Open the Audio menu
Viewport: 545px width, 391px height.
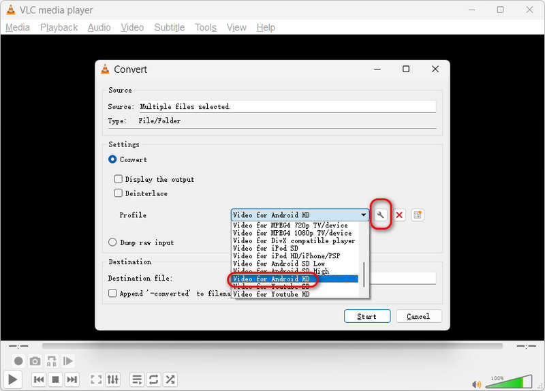coord(99,27)
